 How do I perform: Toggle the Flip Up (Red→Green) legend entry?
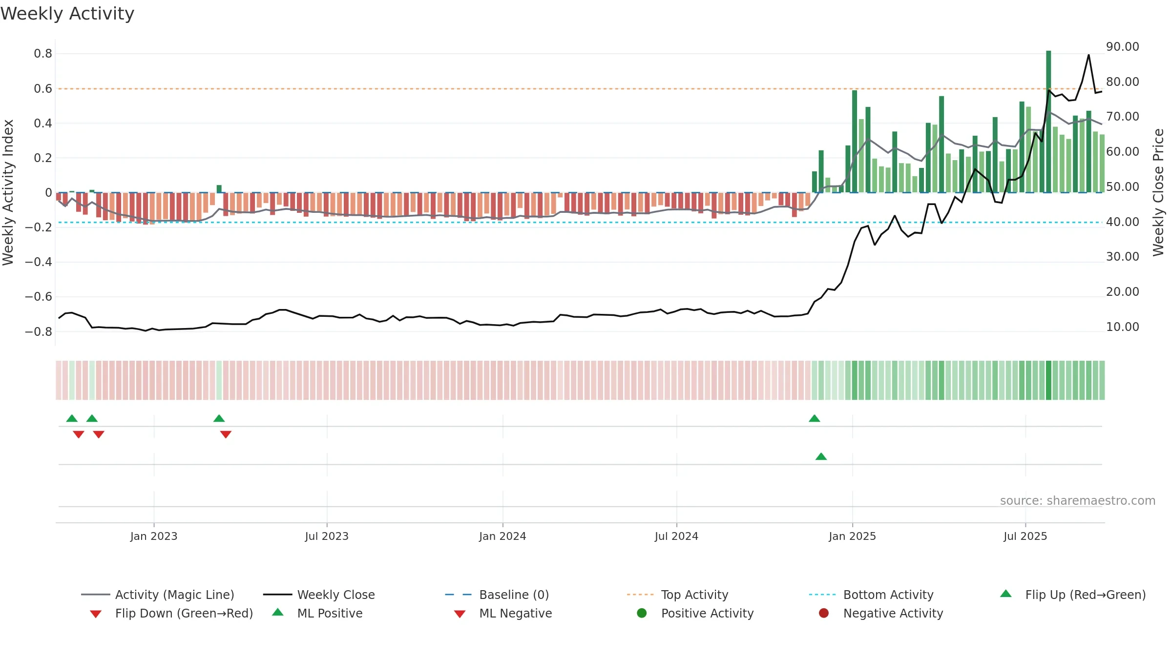(x=1072, y=595)
